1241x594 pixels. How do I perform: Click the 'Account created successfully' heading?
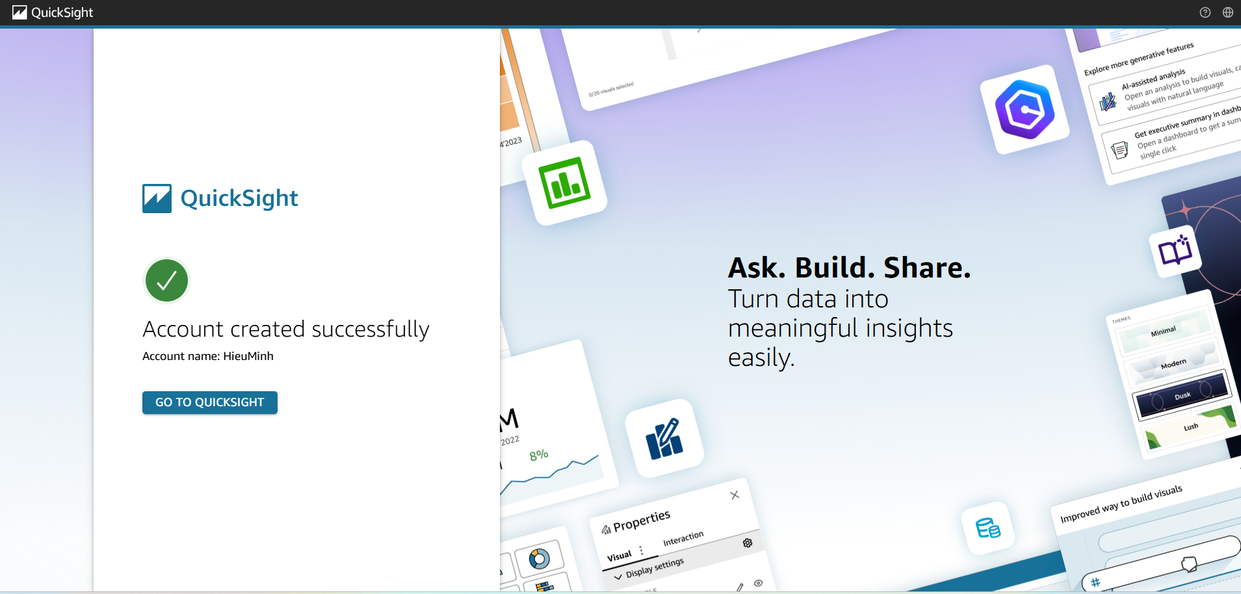coord(286,329)
